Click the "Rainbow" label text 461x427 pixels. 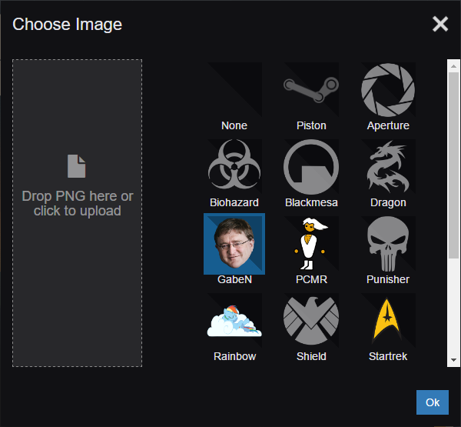[x=234, y=356]
